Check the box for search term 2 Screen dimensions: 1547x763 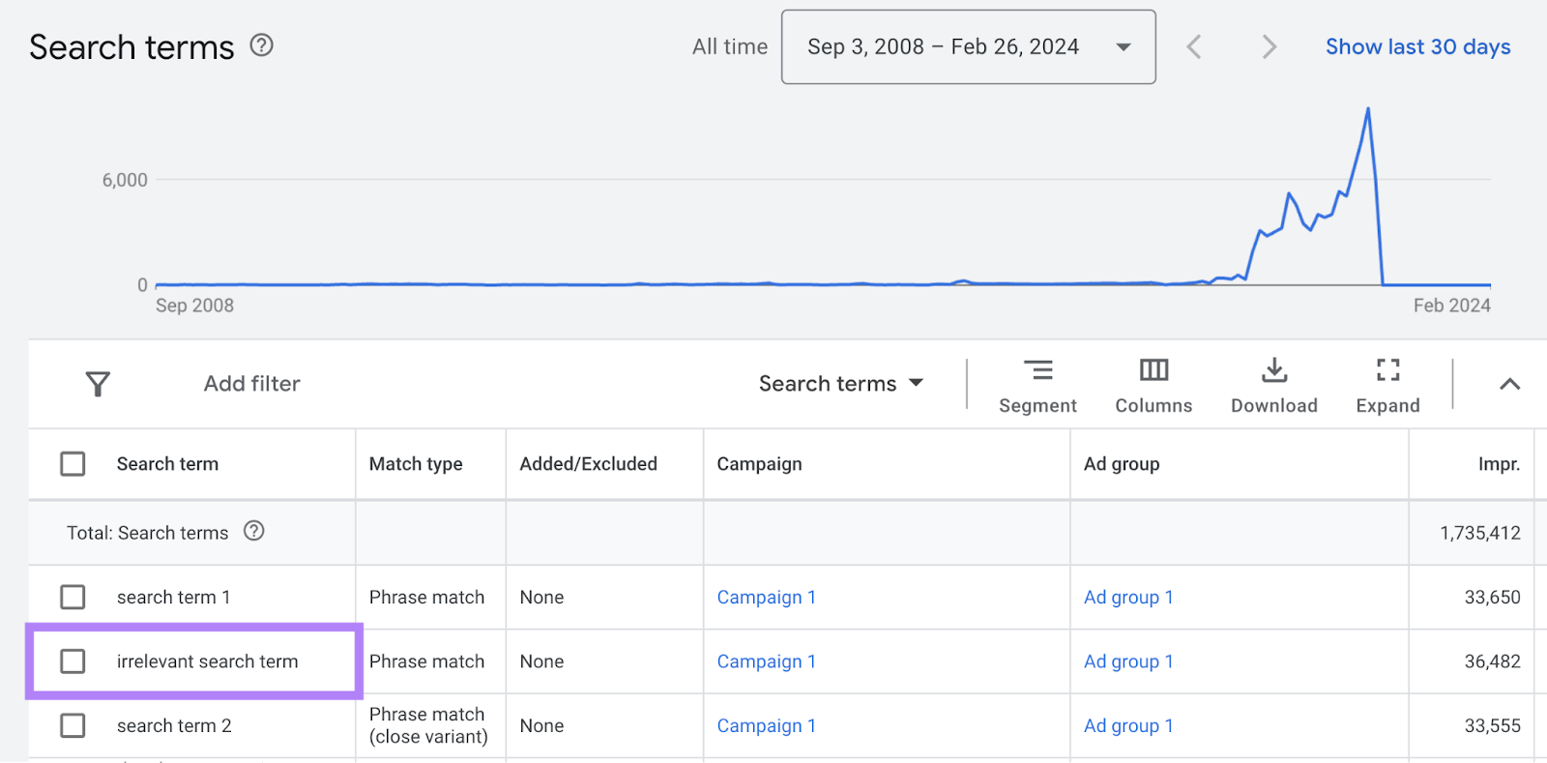[73, 725]
